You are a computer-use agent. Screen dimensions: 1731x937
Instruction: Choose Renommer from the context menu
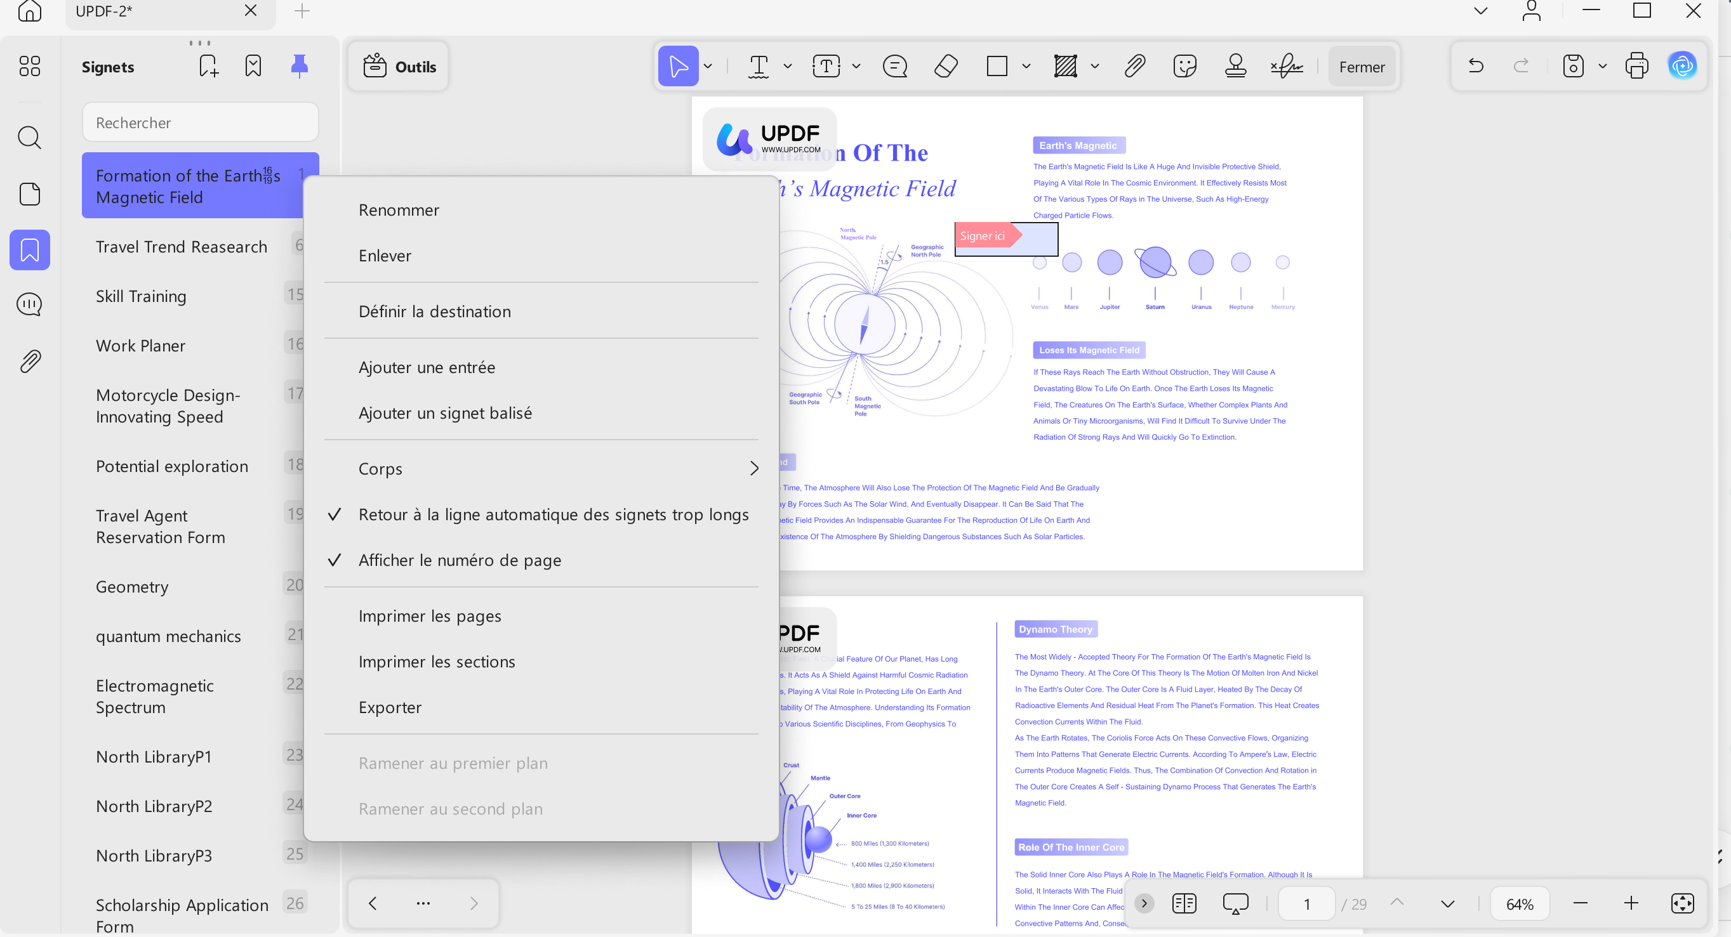(399, 210)
